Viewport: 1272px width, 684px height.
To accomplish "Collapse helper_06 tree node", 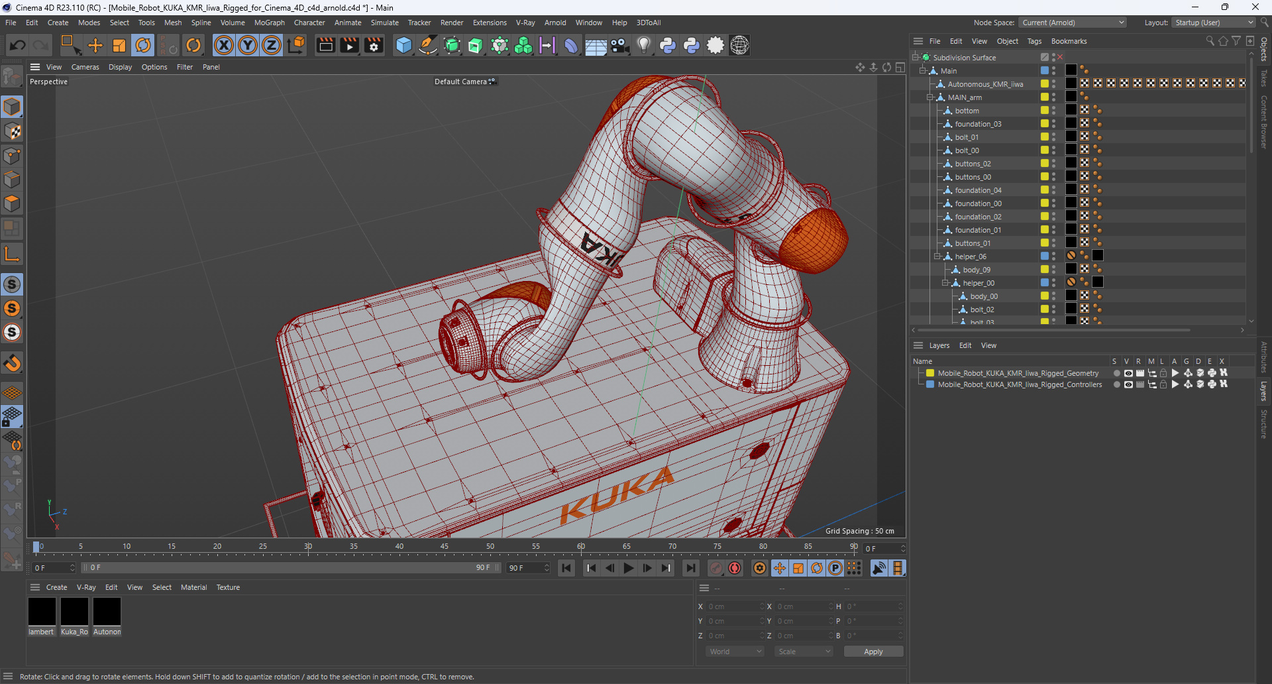I will click(937, 256).
